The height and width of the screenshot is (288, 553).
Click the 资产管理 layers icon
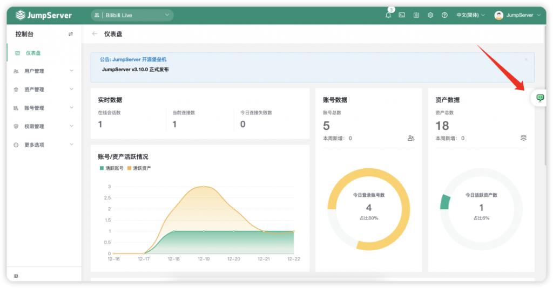click(16, 90)
